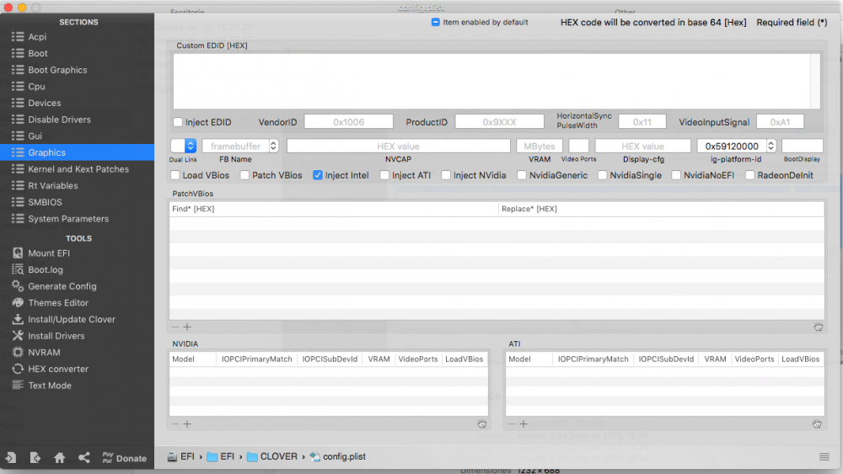Enable the NvidiaNoEFI checkbox
This screenshot has width=843, height=474.
pos(676,175)
